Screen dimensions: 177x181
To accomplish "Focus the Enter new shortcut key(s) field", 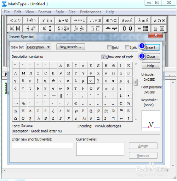I will tap(42, 145).
